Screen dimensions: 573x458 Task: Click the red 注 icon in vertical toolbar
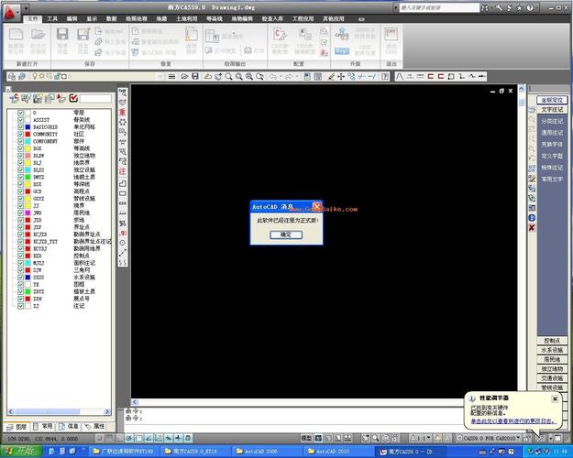pos(123,171)
